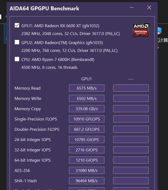Image resolution: width=168 pixels, height=190 pixels.
Task: Close the AIDA64 GPGPU Benchmark window
Action: (149, 8)
